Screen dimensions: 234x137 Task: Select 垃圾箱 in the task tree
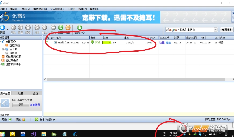click(x=13, y=53)
